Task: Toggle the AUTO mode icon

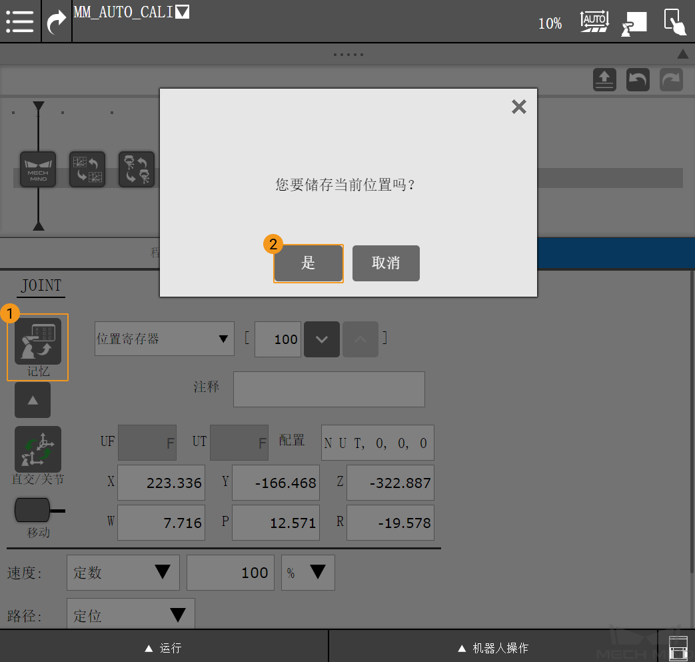Action: [594, 21]
